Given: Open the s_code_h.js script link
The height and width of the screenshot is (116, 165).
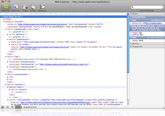Looking at the screenshot, I should click(x=64, y=64).
